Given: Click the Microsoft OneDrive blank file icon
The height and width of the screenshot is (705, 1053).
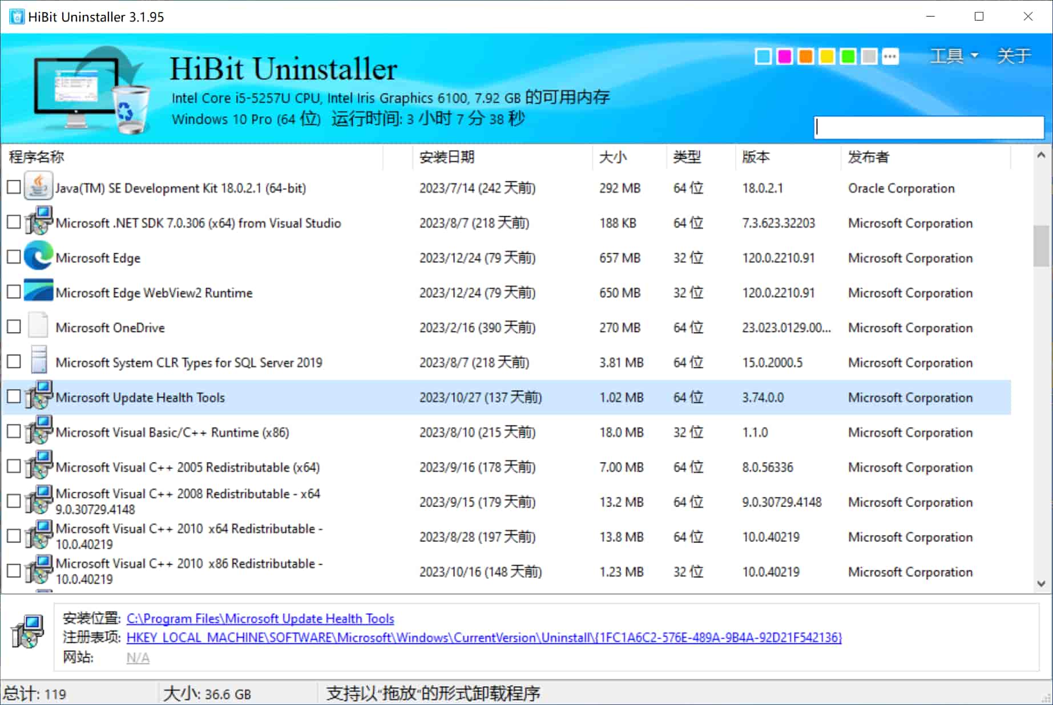Looking at the screenshot, I should pyautogui.click(x=38, y=326).
